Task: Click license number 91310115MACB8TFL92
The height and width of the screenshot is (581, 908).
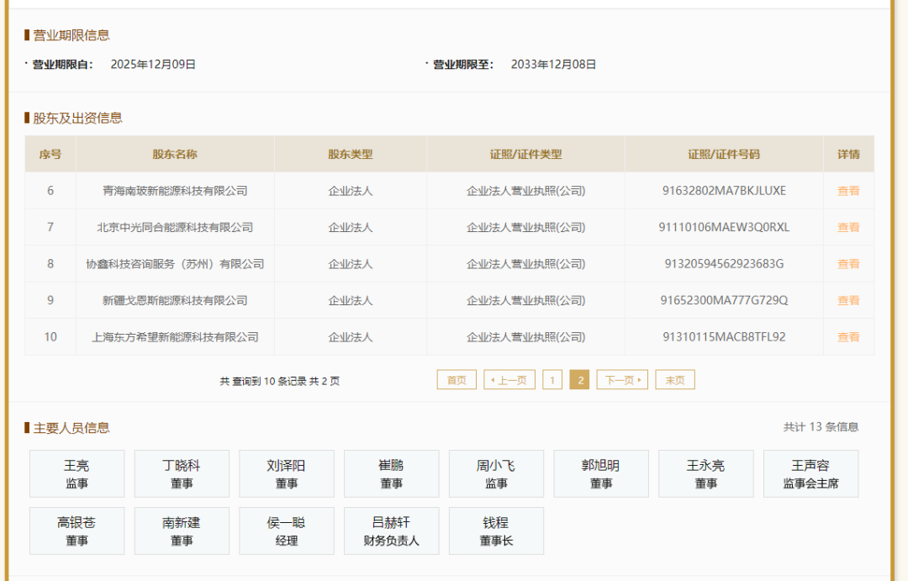Action: tap(724, 336)
